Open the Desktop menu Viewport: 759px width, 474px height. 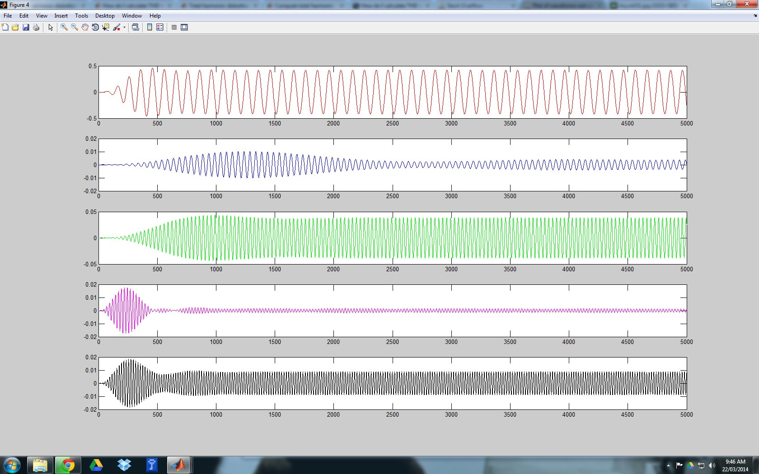coord(105,16)
